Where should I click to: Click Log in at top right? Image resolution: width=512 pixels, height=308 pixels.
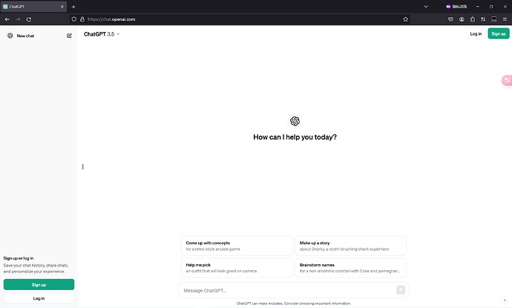[x=476, y=33]
